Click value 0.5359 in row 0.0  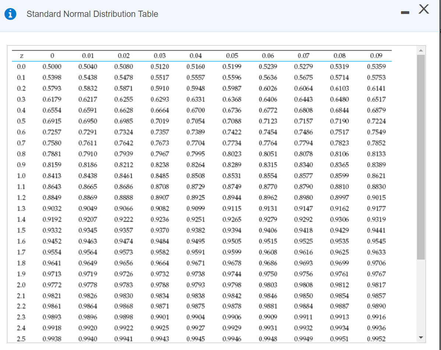[376, 66]
